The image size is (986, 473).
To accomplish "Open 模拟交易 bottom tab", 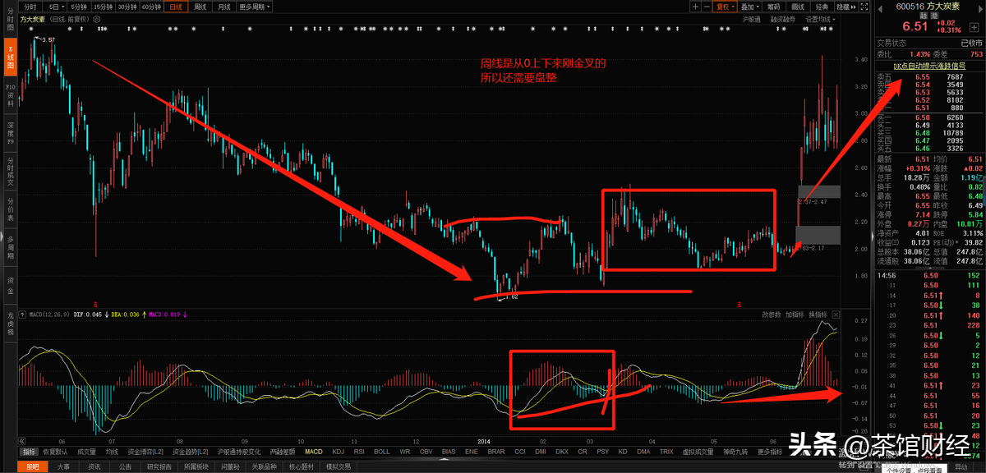I will [x=339, y=466].
